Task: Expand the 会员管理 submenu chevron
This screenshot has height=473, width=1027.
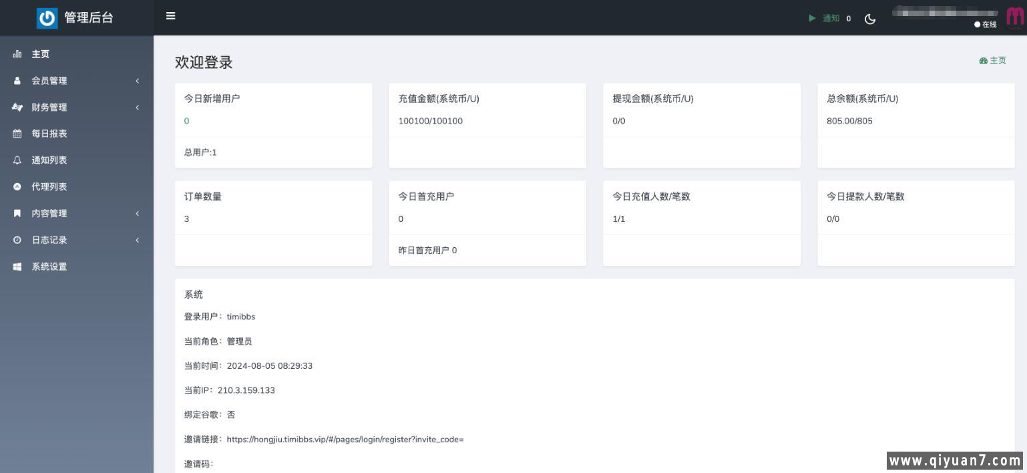Action: 138,81
